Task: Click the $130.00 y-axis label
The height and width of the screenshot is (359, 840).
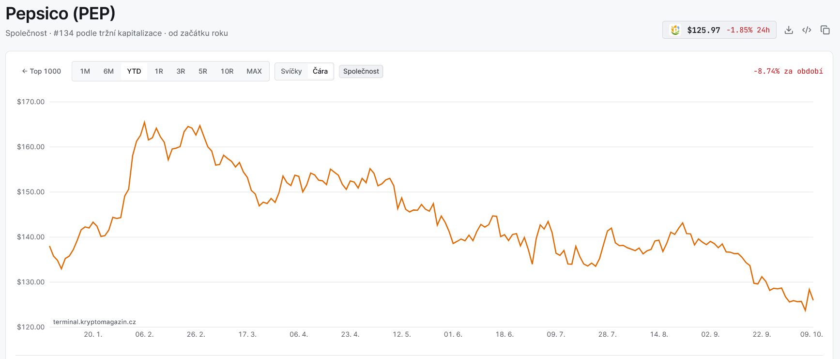Action: coord(31,282)
